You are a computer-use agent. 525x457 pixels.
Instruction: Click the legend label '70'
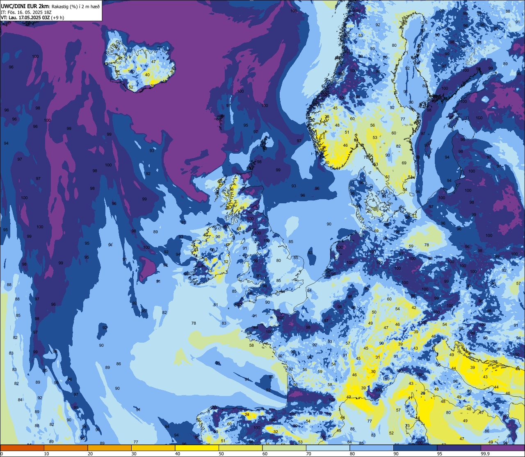308,454
